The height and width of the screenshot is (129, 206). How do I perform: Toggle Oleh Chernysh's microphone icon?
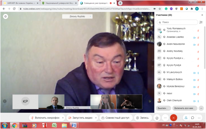(198, 101)
